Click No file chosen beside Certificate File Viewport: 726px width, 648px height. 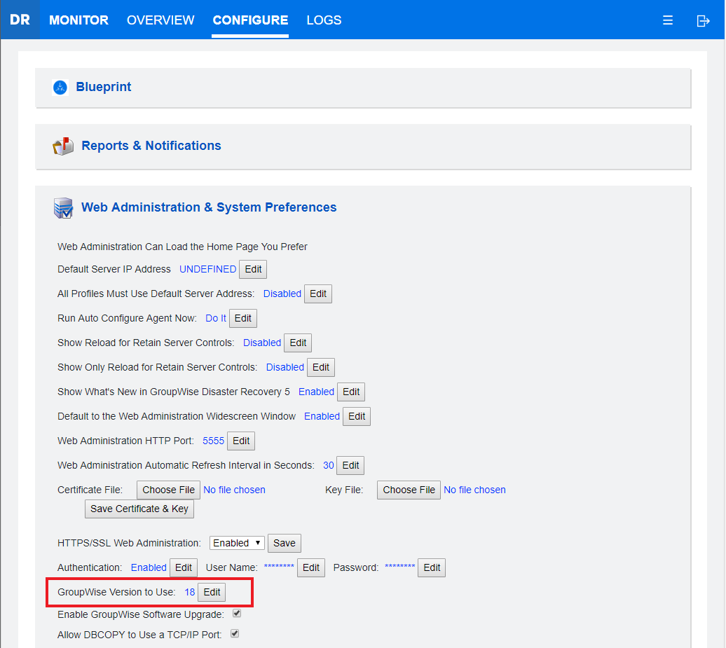(234, 490)
